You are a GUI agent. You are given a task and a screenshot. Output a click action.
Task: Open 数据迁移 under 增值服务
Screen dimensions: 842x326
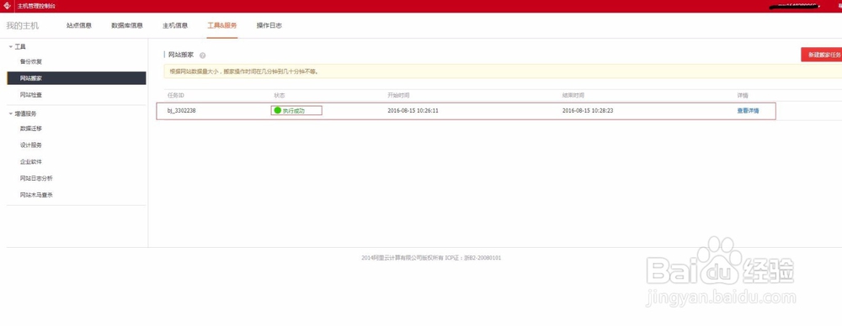click(x=31, y=129)
